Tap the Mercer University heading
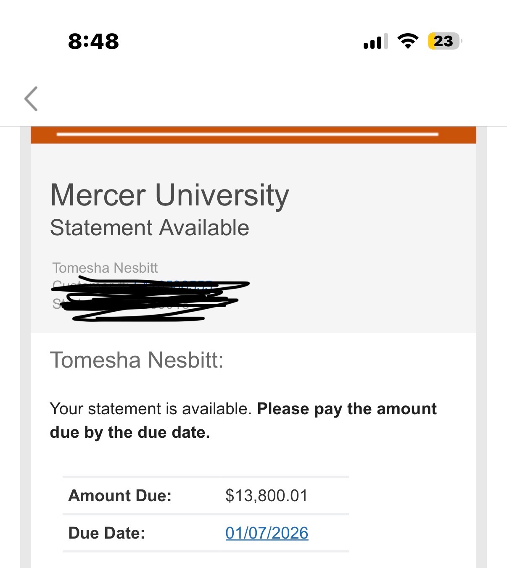The width and height of the screenshot is (507, 568). (169, 195)
